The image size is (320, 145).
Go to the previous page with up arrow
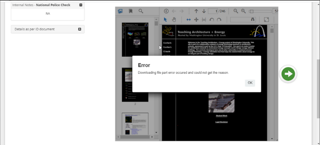196,11
